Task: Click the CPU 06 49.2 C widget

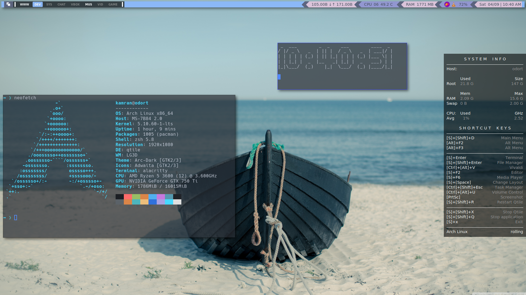Action: coord(378,4)
